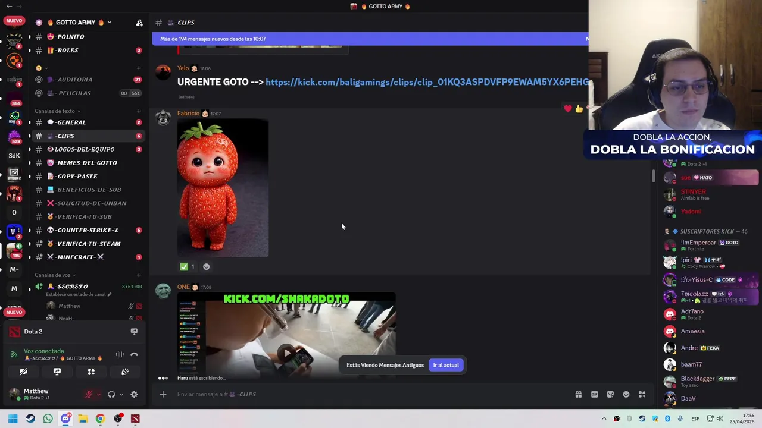Click voice connection signal icon

coord(14,354)
